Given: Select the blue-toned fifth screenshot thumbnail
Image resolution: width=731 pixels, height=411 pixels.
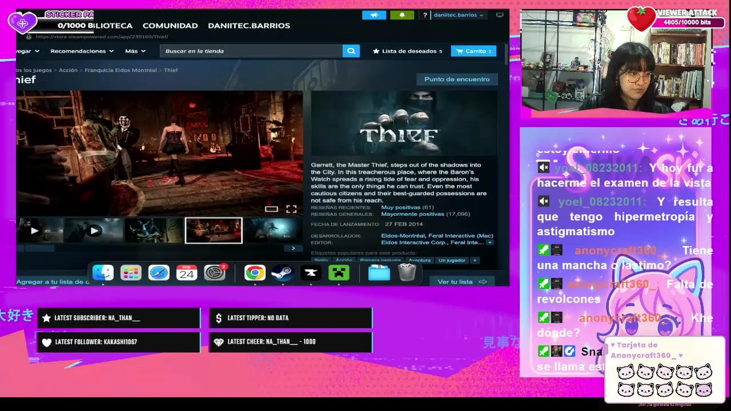Looking at the screenshot, I should pyautogui.click(x=273, y=231).
